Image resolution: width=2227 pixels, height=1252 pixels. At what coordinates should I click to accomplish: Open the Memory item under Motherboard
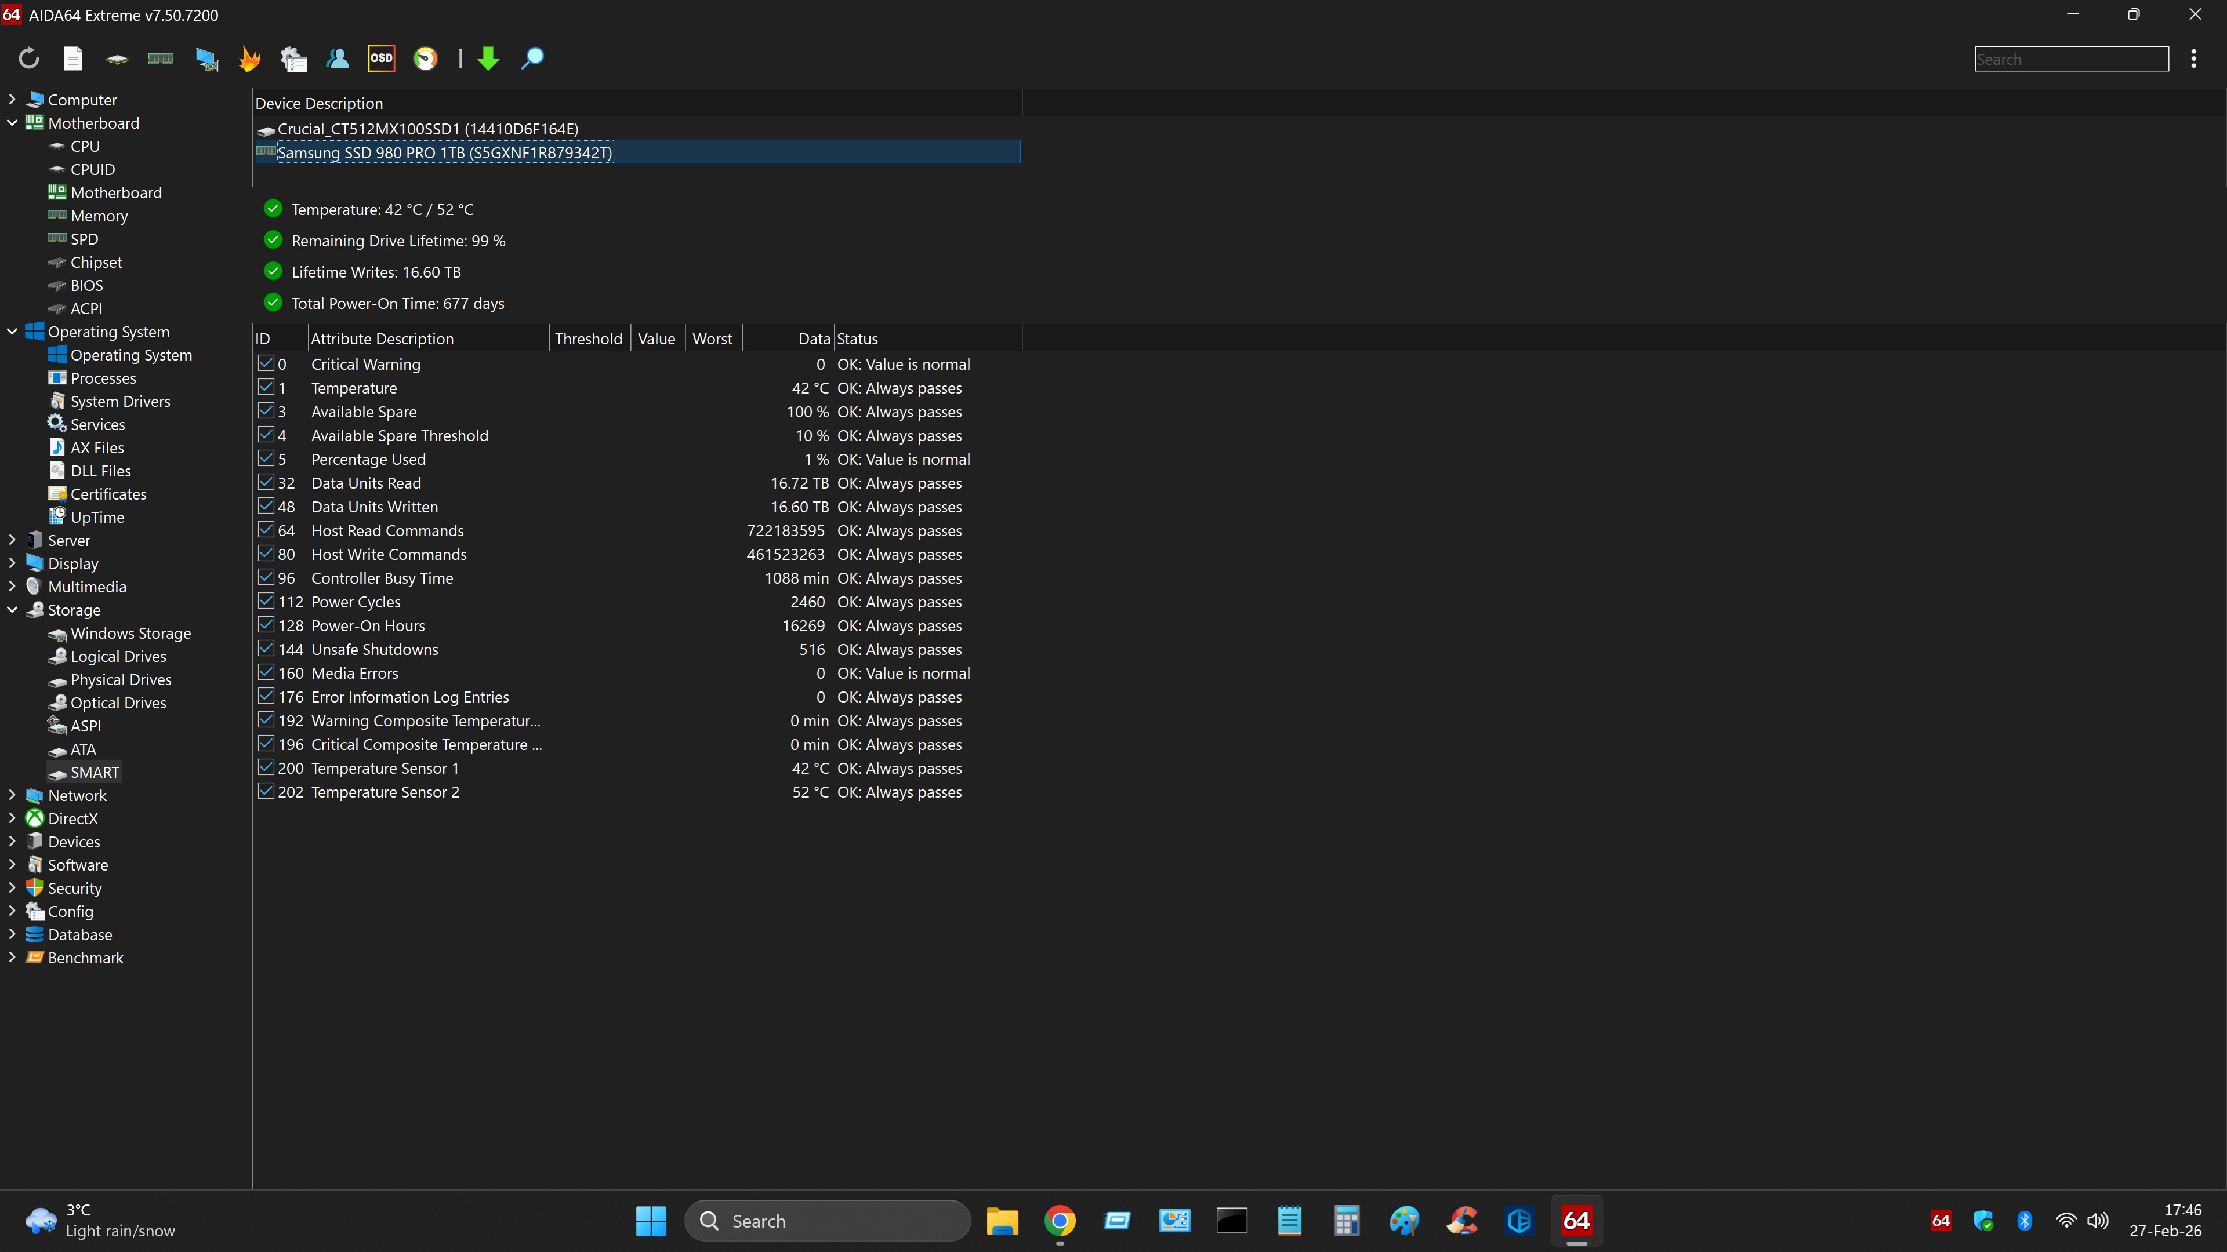99,216
